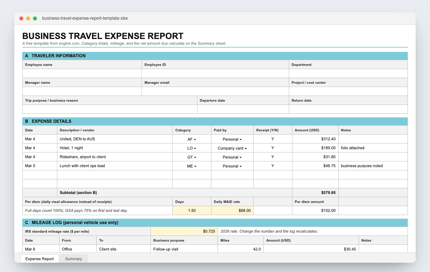The image size is (430, 272).
Task: Click the Mileage Log section header
Action: pos(215,223)
